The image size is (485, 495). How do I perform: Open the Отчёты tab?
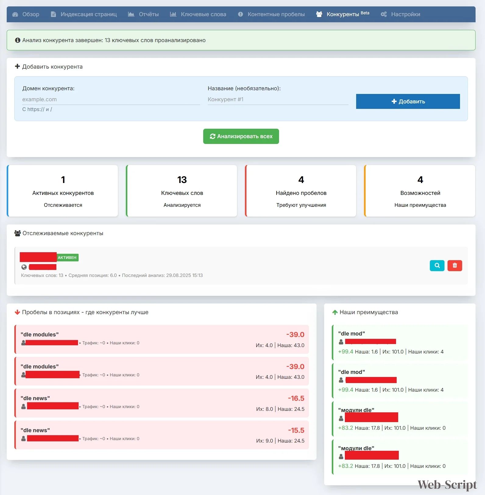[x=143, y=14]
